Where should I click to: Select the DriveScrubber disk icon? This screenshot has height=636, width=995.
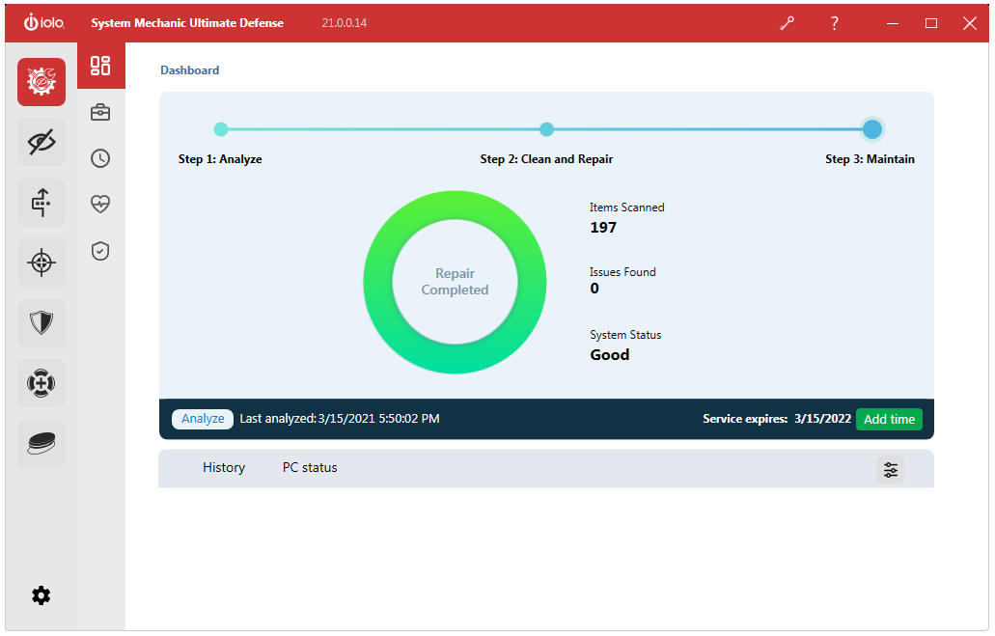pyautogui.click(x=41, y=444)
